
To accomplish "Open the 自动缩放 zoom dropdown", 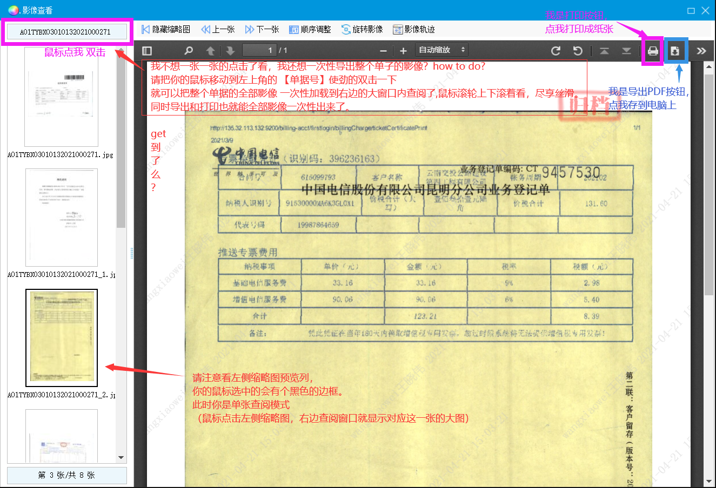I will click(x=441, y=50).
